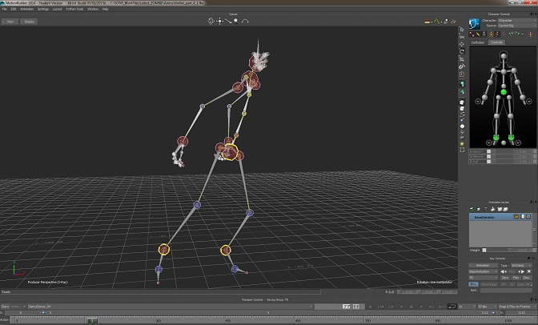Click the Disc. key button

point(526,278)
